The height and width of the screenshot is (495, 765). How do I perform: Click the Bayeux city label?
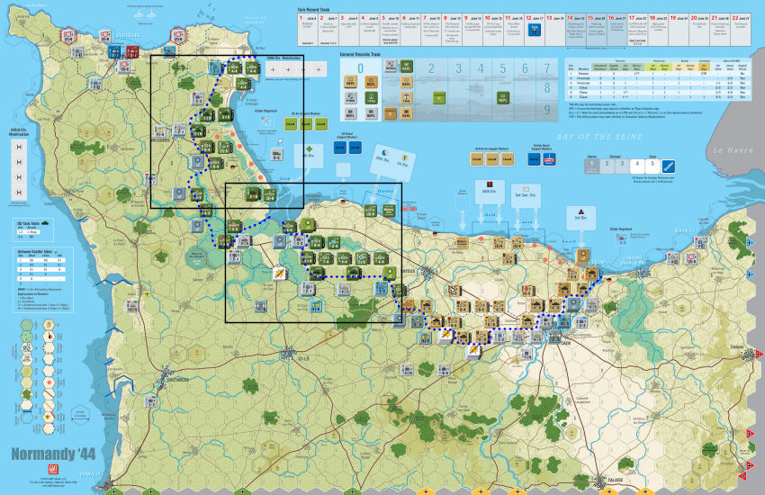[x=409, y=270]
